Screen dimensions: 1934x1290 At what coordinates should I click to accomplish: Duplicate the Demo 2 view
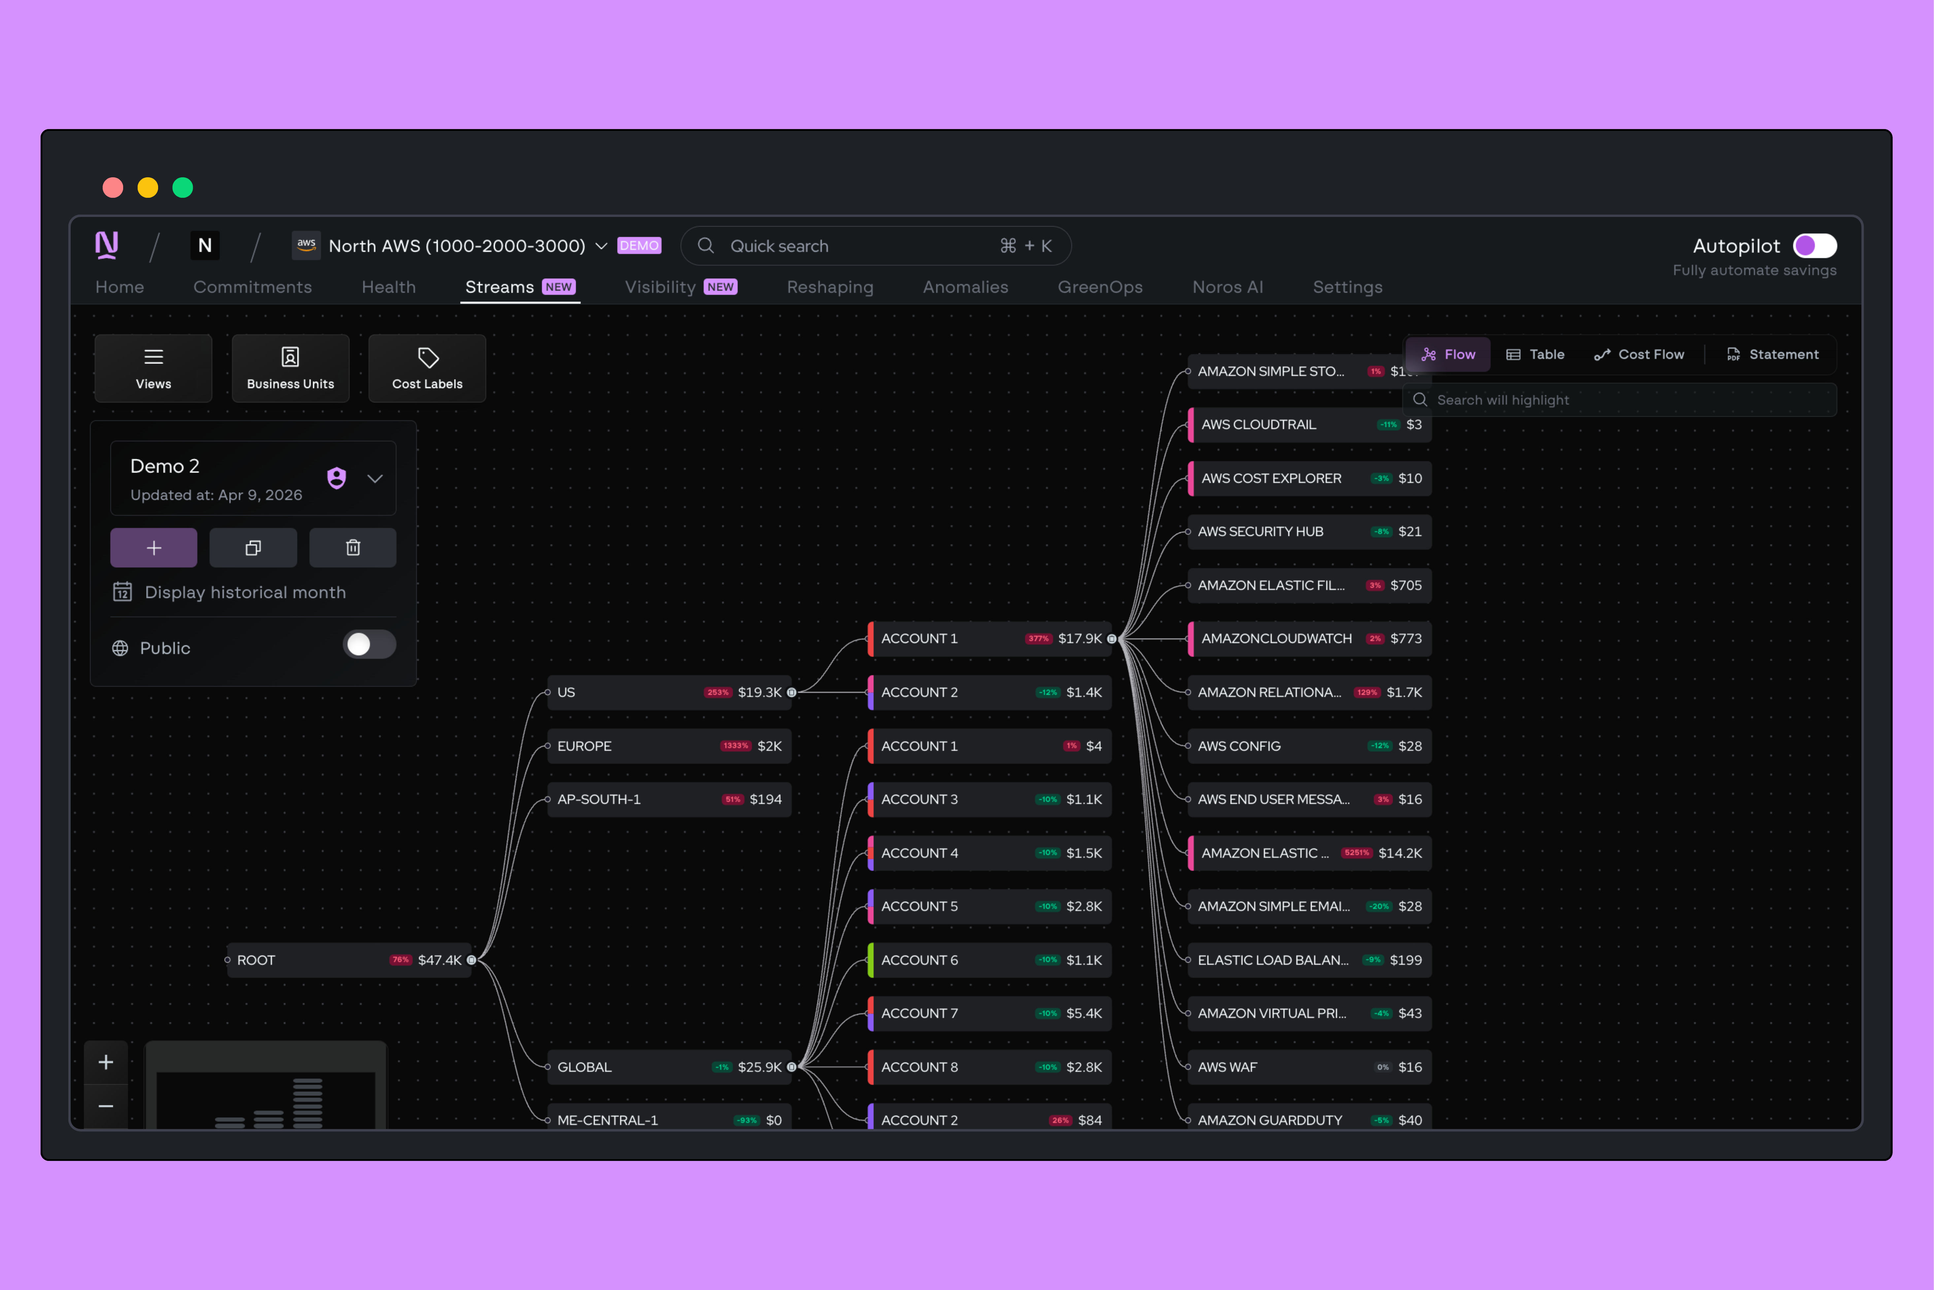coord(253,548)
